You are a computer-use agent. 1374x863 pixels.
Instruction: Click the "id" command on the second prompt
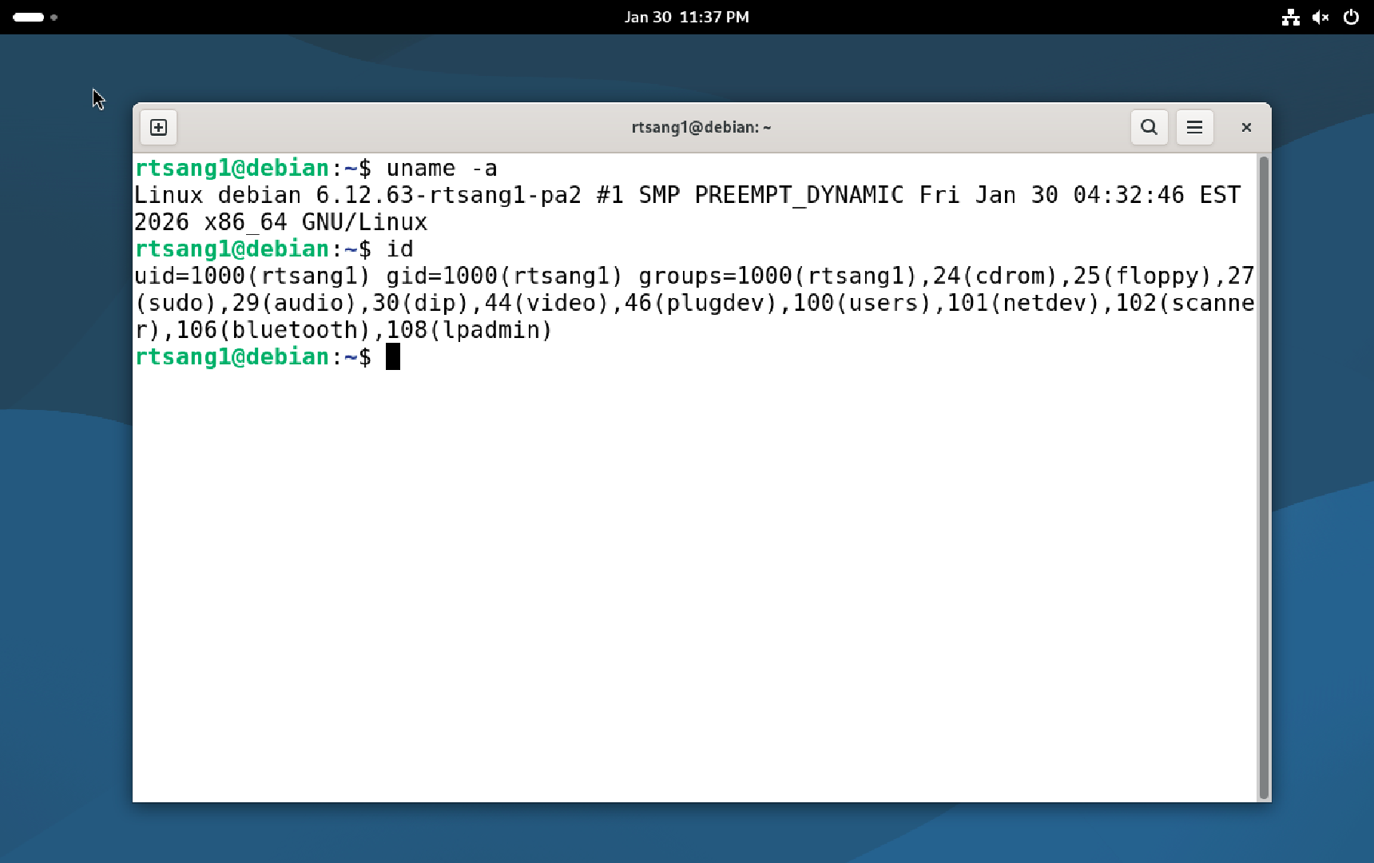[x=399, y=249]
